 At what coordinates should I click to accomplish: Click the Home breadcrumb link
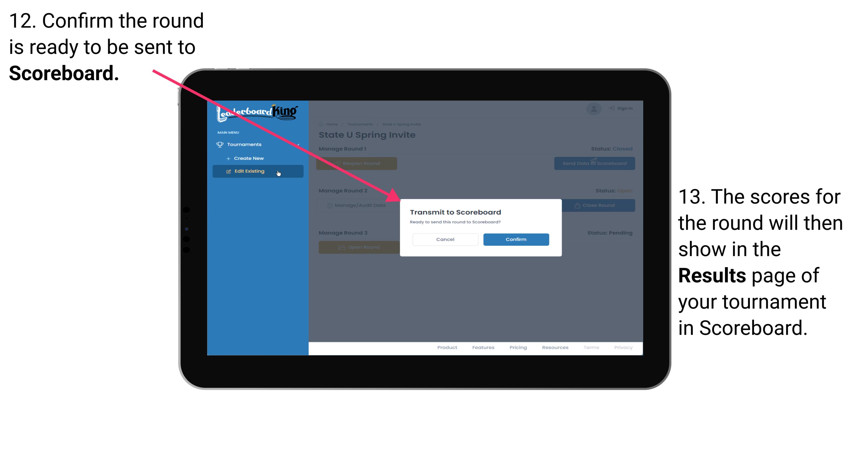pos(332,124)
